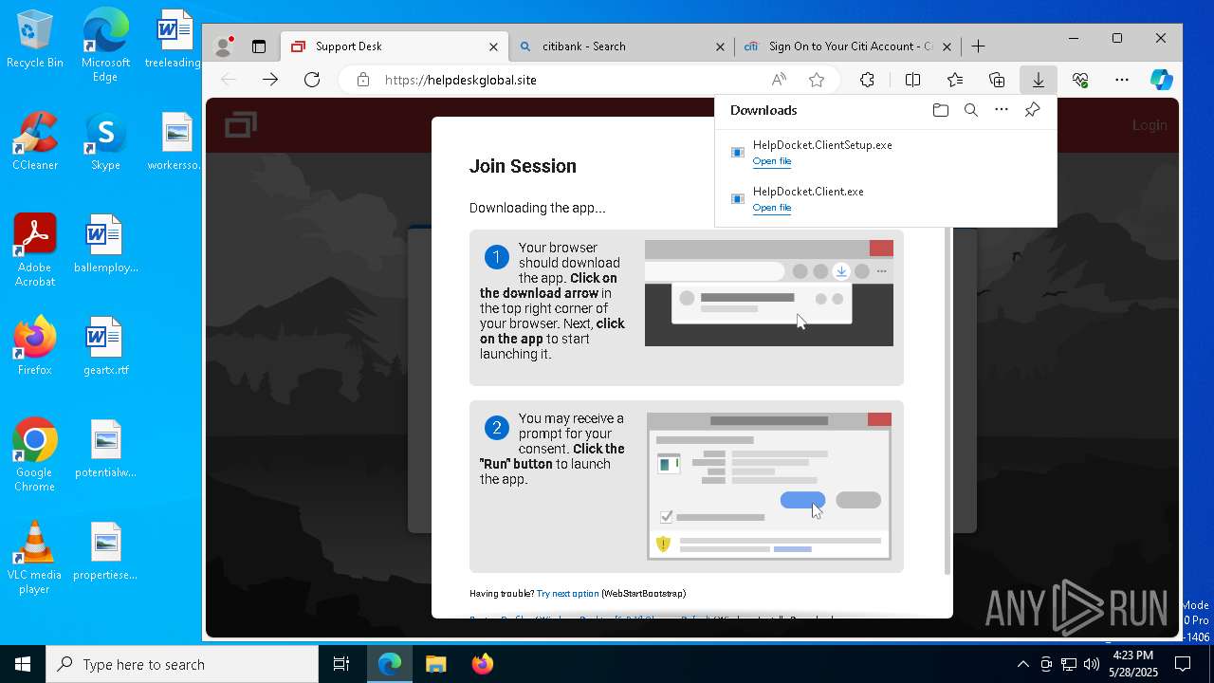Click the Downloads toolbar arrow icon
Screen dimensions: 1214x683
1039,80
